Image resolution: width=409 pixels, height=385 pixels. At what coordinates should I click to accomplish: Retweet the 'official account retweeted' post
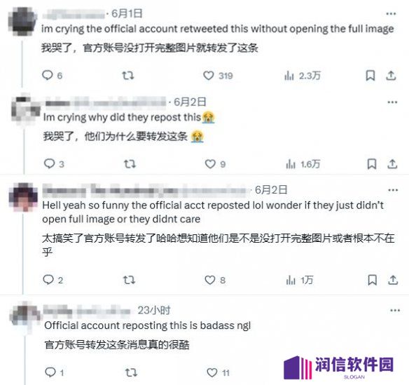(128, 76)
